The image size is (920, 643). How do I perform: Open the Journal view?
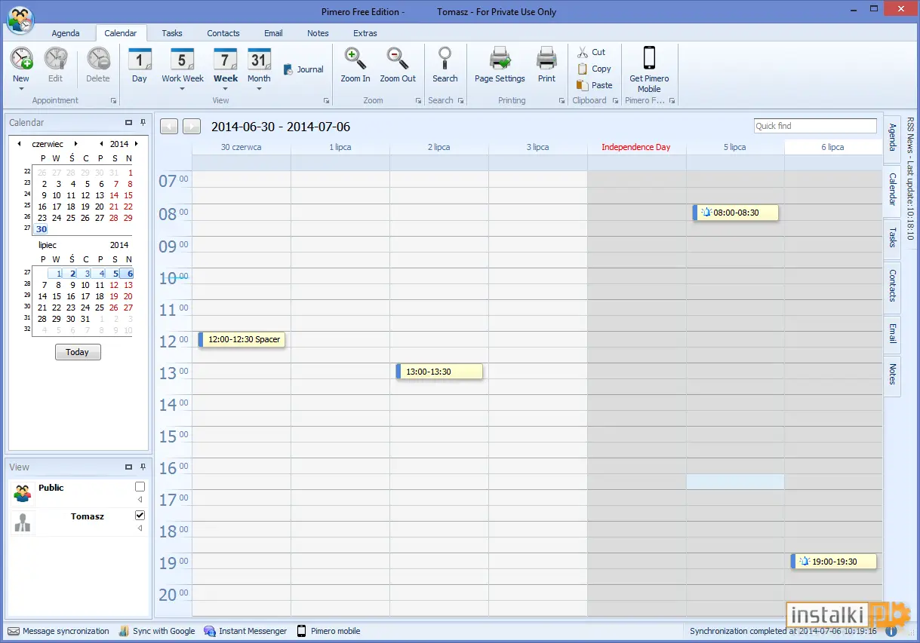tap(303, 69)
